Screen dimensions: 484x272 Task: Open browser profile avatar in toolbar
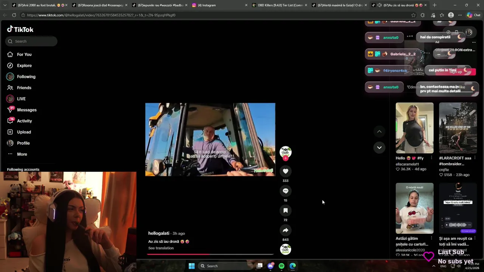451,15
